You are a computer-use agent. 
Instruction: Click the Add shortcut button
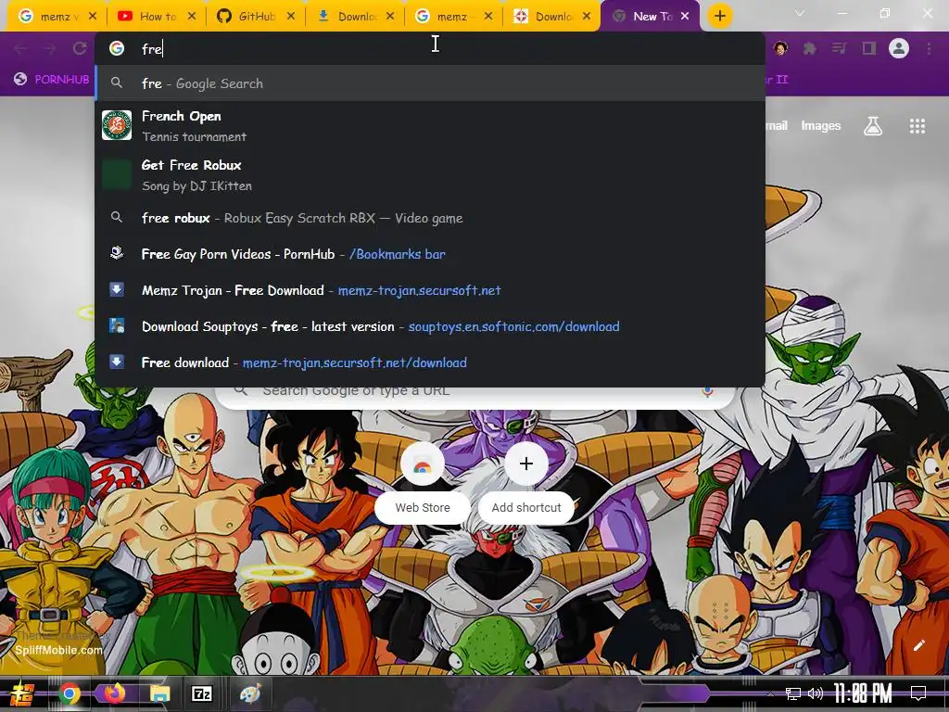[526, 483]
